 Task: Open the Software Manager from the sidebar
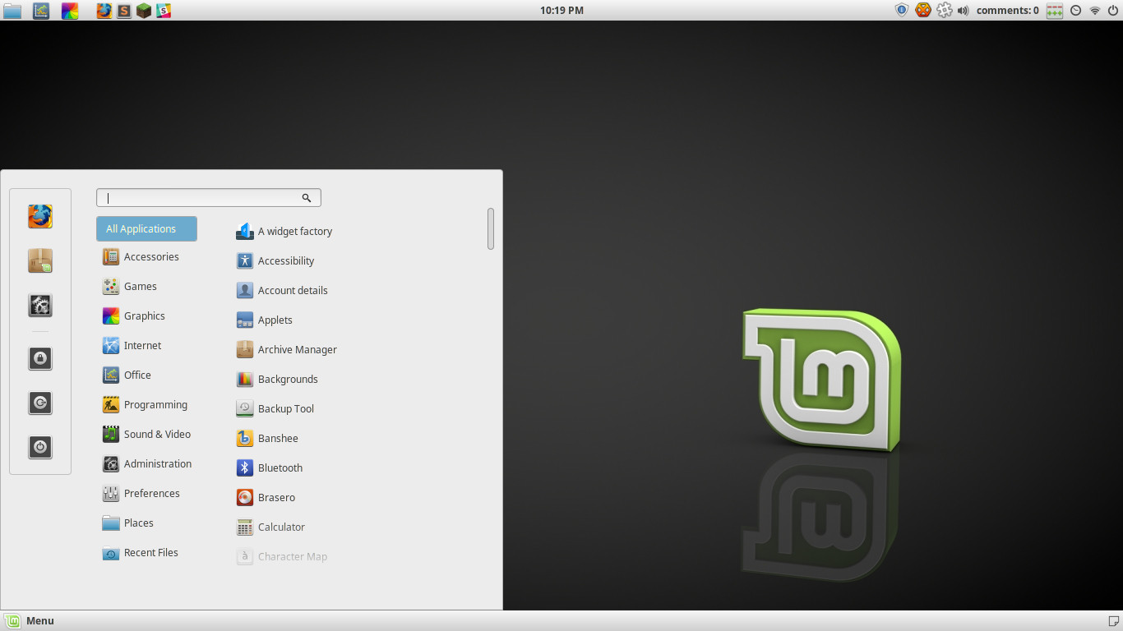[40, 260]
